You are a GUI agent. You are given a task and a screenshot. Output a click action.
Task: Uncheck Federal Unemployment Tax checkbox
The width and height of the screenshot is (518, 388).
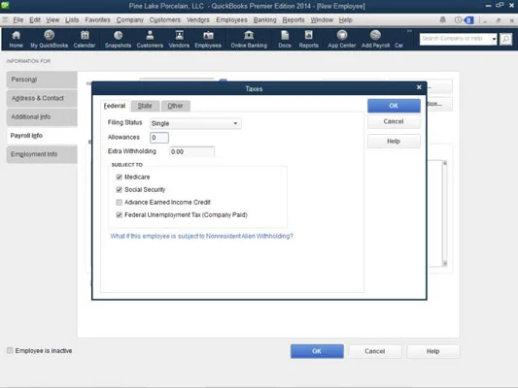[120, 215]
